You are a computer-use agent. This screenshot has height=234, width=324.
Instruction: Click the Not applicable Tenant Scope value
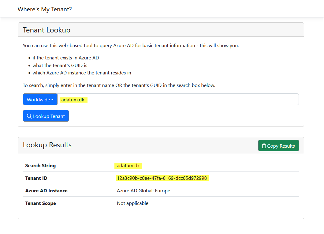pos(132,203)
